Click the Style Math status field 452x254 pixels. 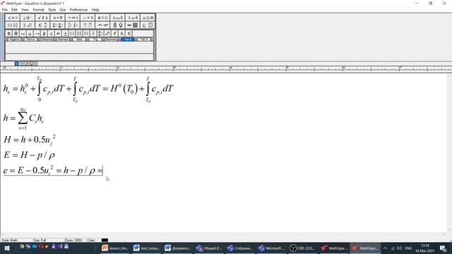(16, 240)
